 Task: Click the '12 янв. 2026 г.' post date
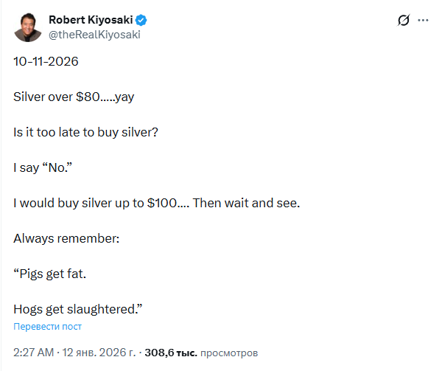point(99,353)
